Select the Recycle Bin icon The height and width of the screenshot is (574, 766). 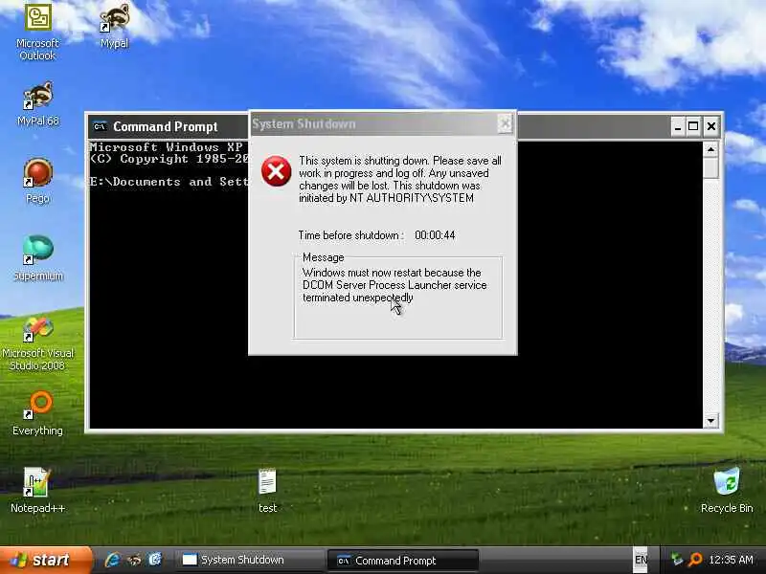pos(727,491)
